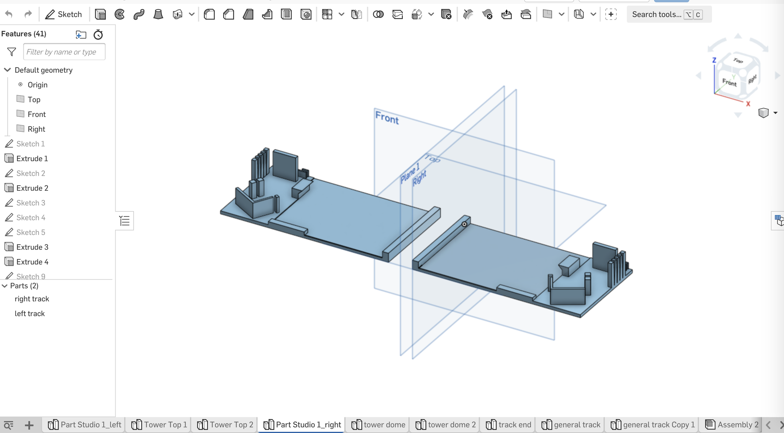Open the Revolve tool

pyautogui.click(x=119, y=14)
